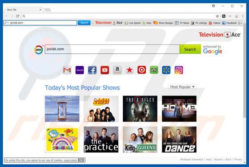Reload the page with the refresh button
Viewport: 249px width, 167px height.
click(x=18, y=16)
